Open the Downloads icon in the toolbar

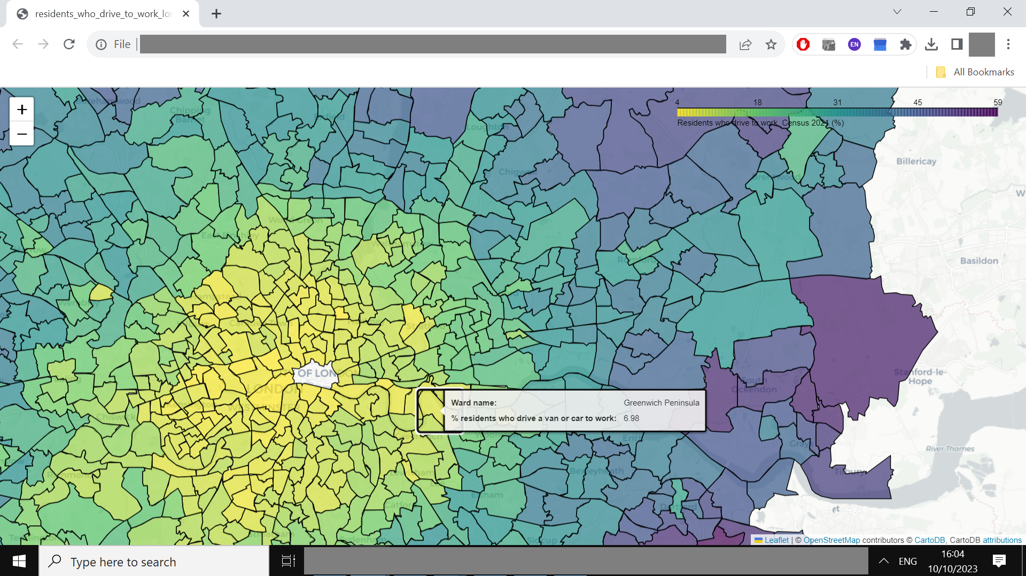(x=931, y=44)
